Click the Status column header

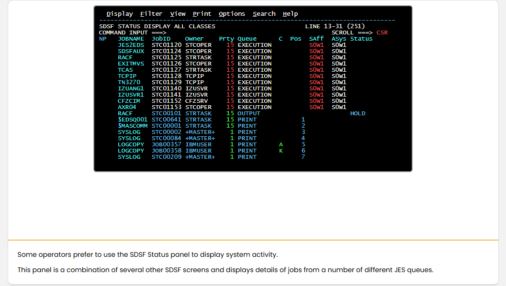click(x=361, y=39)
